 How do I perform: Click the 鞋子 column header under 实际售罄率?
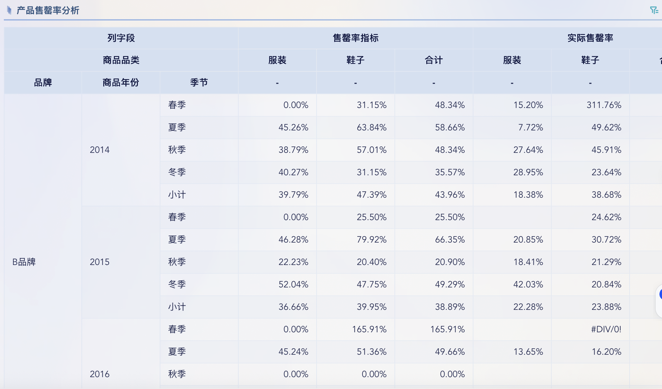coord(590,60)
